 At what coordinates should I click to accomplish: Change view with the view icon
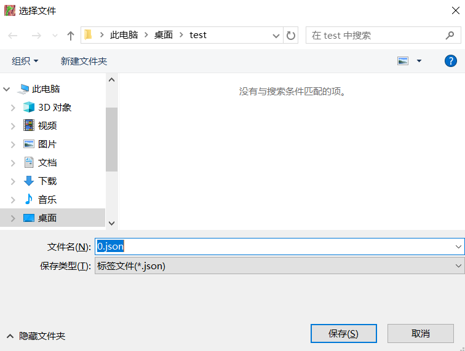[x=403, y=61]
